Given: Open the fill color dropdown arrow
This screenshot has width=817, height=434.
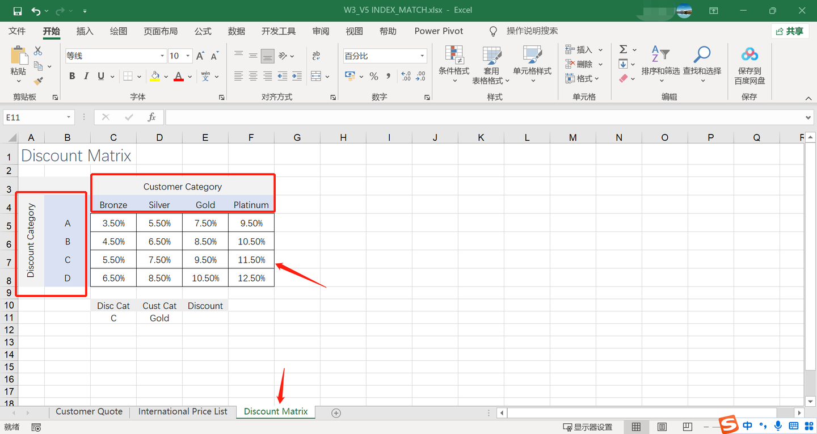Looking at the screenshot, I should click(166, 77).
